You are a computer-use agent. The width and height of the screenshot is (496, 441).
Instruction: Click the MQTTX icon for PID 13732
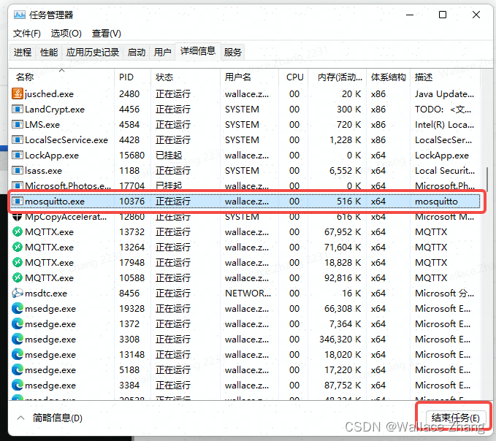18,231
